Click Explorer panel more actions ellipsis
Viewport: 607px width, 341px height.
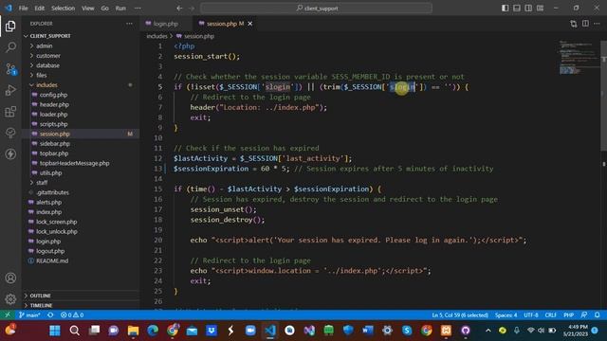pyautogui.click(x=129, y=24)
